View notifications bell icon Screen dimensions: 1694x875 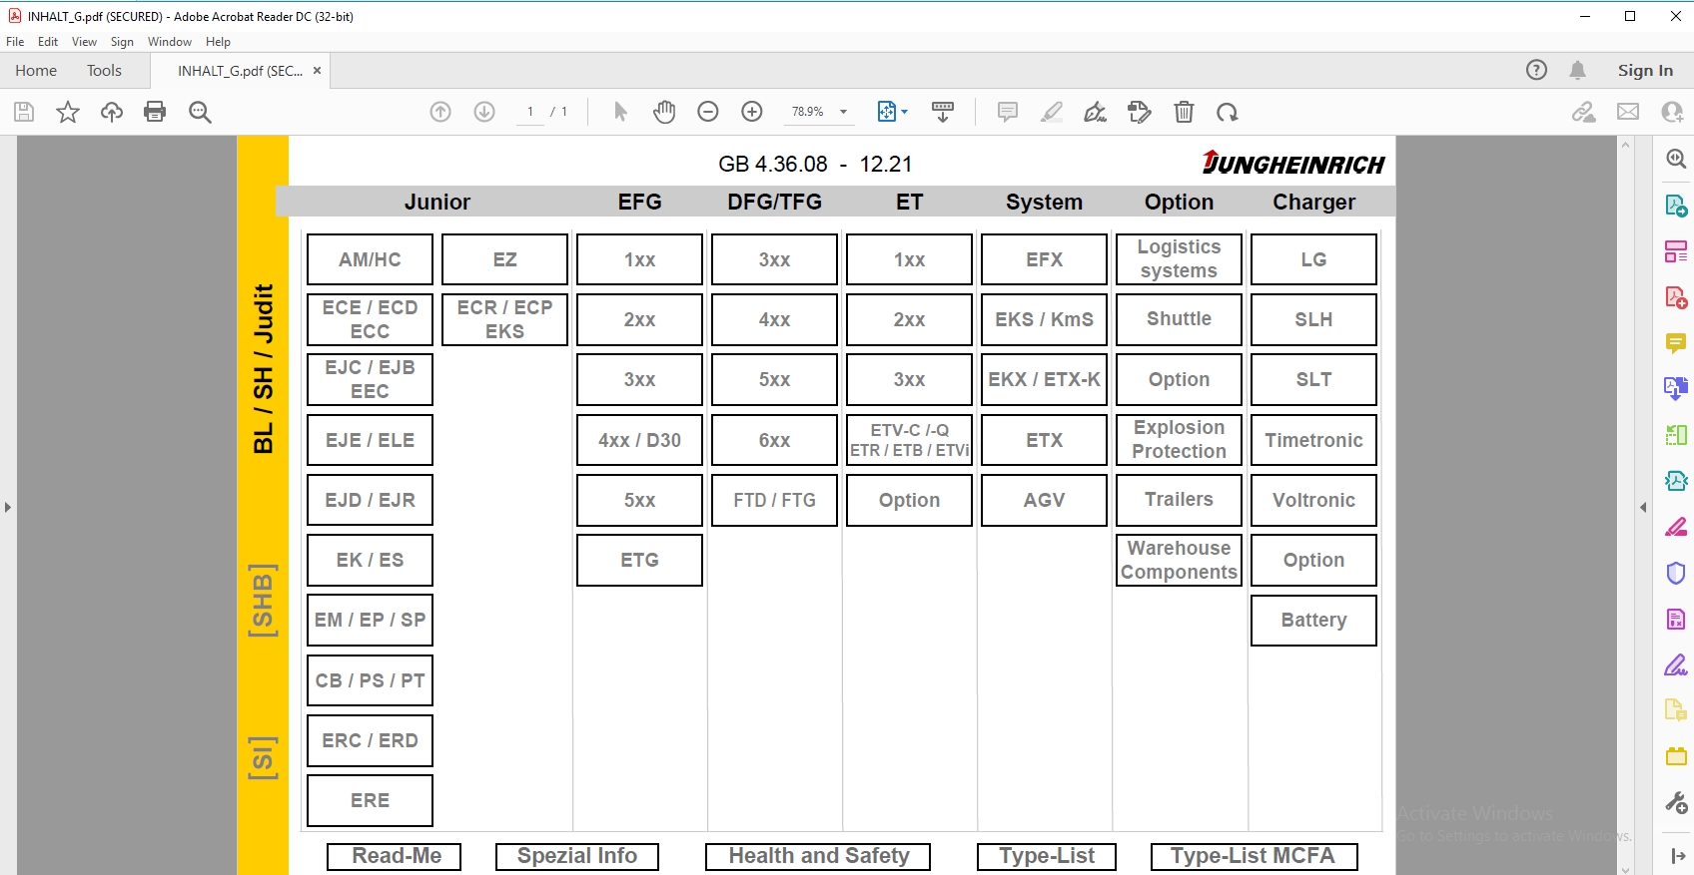[x=1577, y=70]
